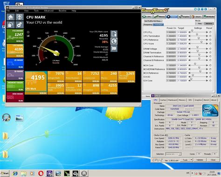This screenshot has width=221, height=177.
Task: Open PerformanceTest home screen icon
Action: (x=11, y=17)
